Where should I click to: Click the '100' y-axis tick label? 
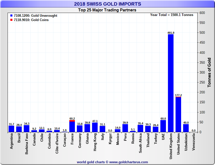(x=202, y=112)
